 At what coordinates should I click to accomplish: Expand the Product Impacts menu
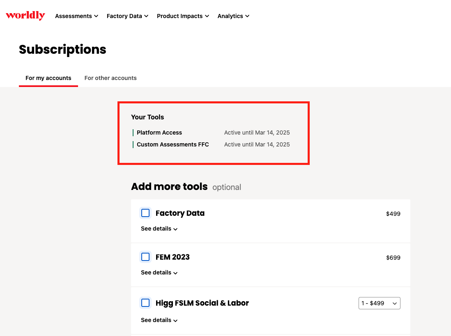[183, 16]
